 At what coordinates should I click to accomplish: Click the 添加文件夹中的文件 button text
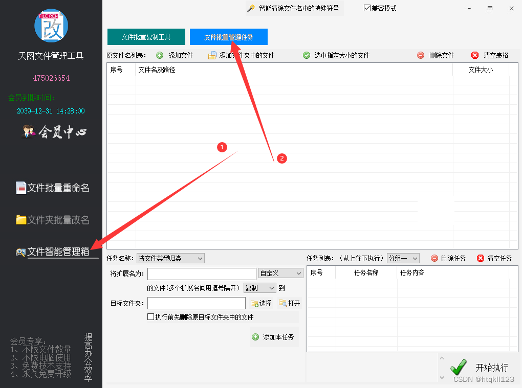coord(247,55)
